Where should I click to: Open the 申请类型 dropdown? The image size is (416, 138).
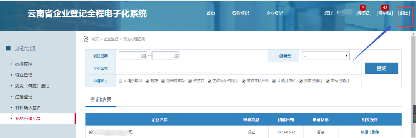pos(326,56)
